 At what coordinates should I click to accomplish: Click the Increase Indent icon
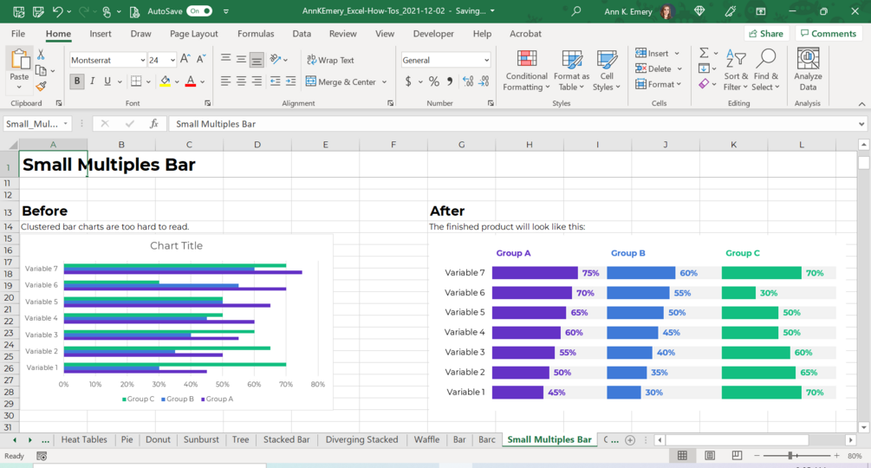(x=290, y=81)
